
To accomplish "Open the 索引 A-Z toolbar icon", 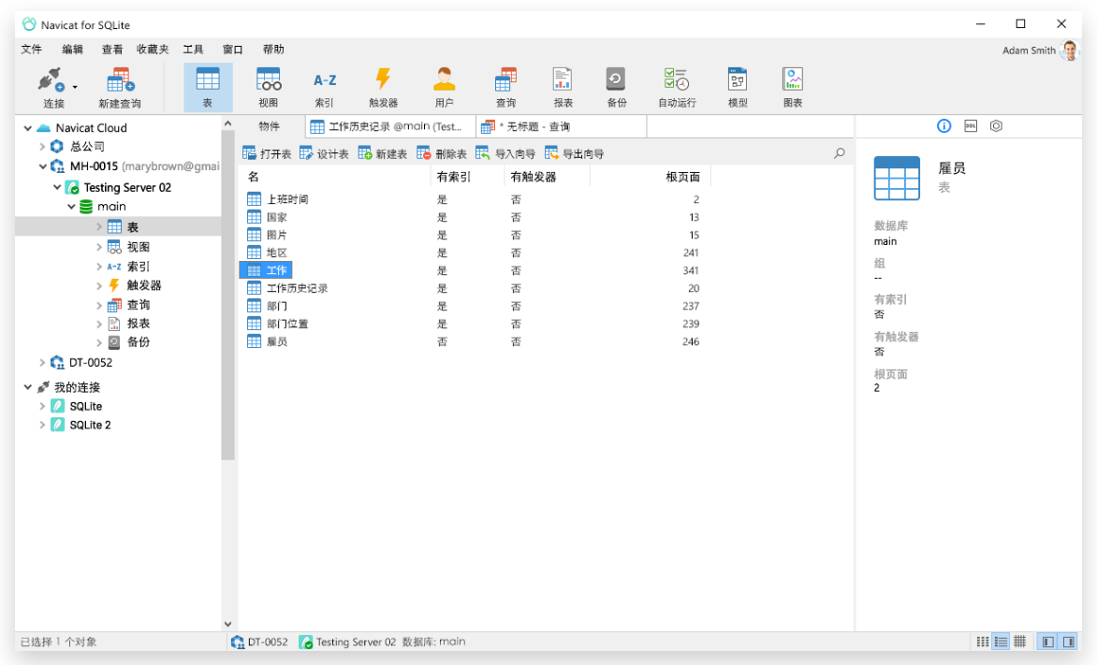I will tap(325, 87).
